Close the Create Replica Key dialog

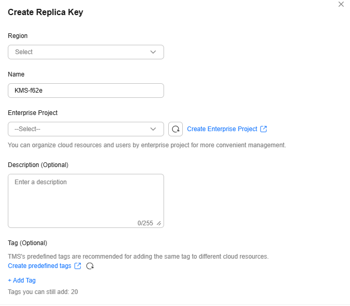click(x=341, y=4)
